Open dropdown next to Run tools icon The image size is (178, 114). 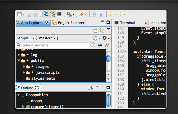[x=73, y=14]
